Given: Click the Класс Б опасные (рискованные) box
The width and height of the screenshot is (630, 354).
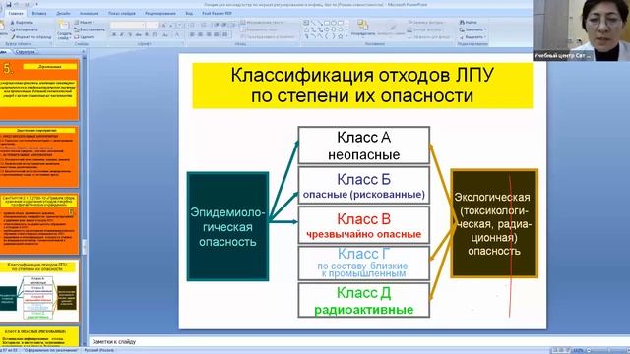Looking at the screenshot, I should [x=363, y=186].
